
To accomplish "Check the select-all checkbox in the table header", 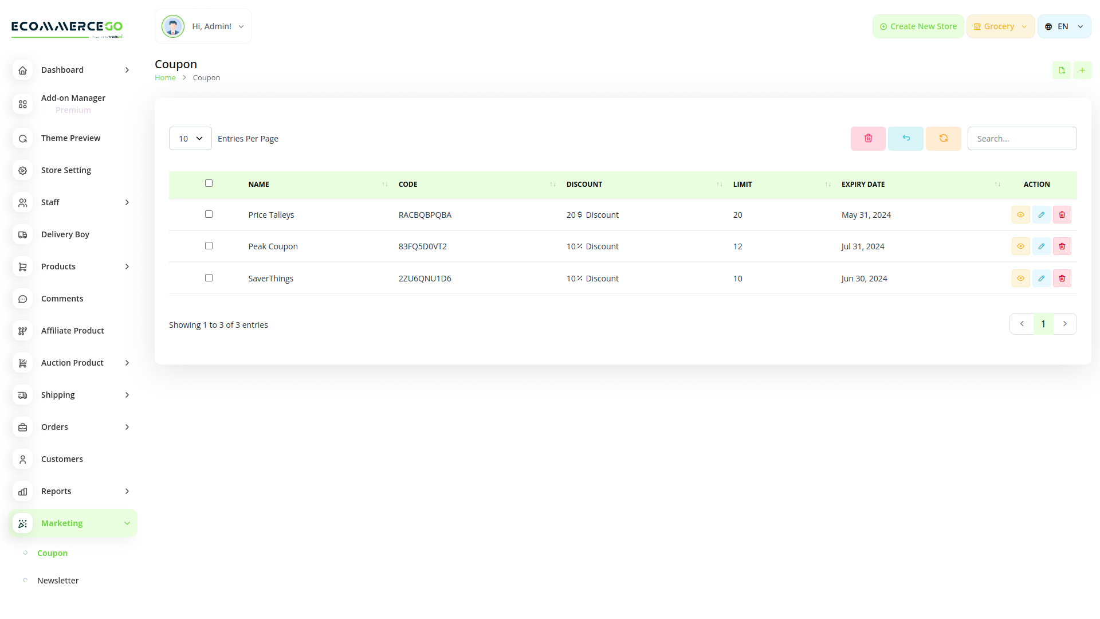I will [x=209, y=183].
